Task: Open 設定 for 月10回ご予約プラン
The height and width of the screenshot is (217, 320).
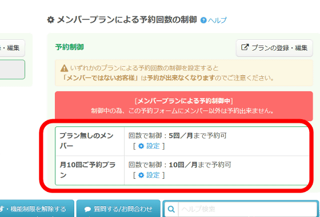Action: (153, 175)
